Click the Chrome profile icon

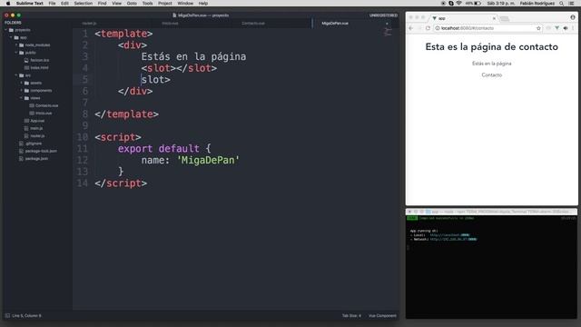coord(573,17)
